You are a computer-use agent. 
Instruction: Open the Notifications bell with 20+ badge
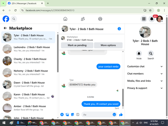coord(152,19)
